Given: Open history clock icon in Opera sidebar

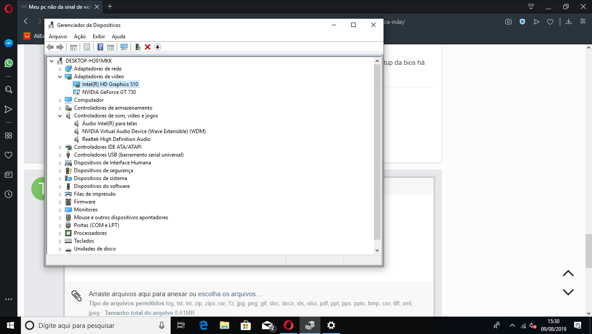Looking at the screenshot, I should 8,194.
